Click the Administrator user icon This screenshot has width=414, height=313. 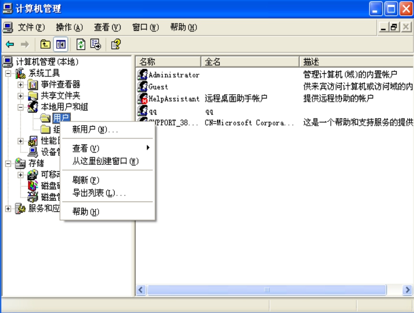click(143, 75)
